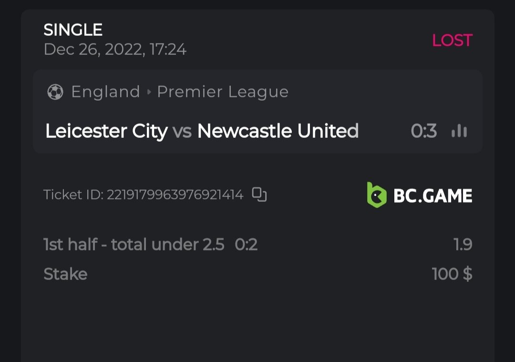Click the breadcrumb arrow between England and Premier League
Image resolution: width=515 pixels, height=362 pixels.
149,92
